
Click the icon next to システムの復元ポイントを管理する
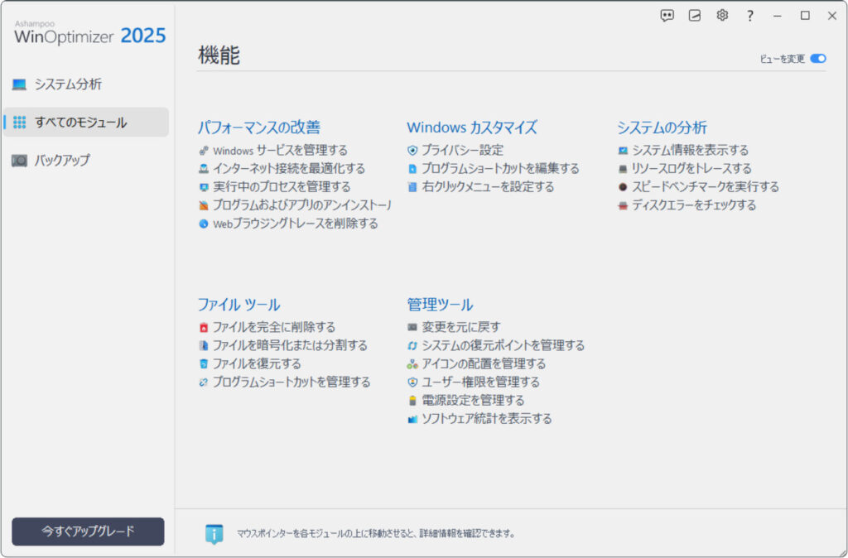(x=412, y=345)
